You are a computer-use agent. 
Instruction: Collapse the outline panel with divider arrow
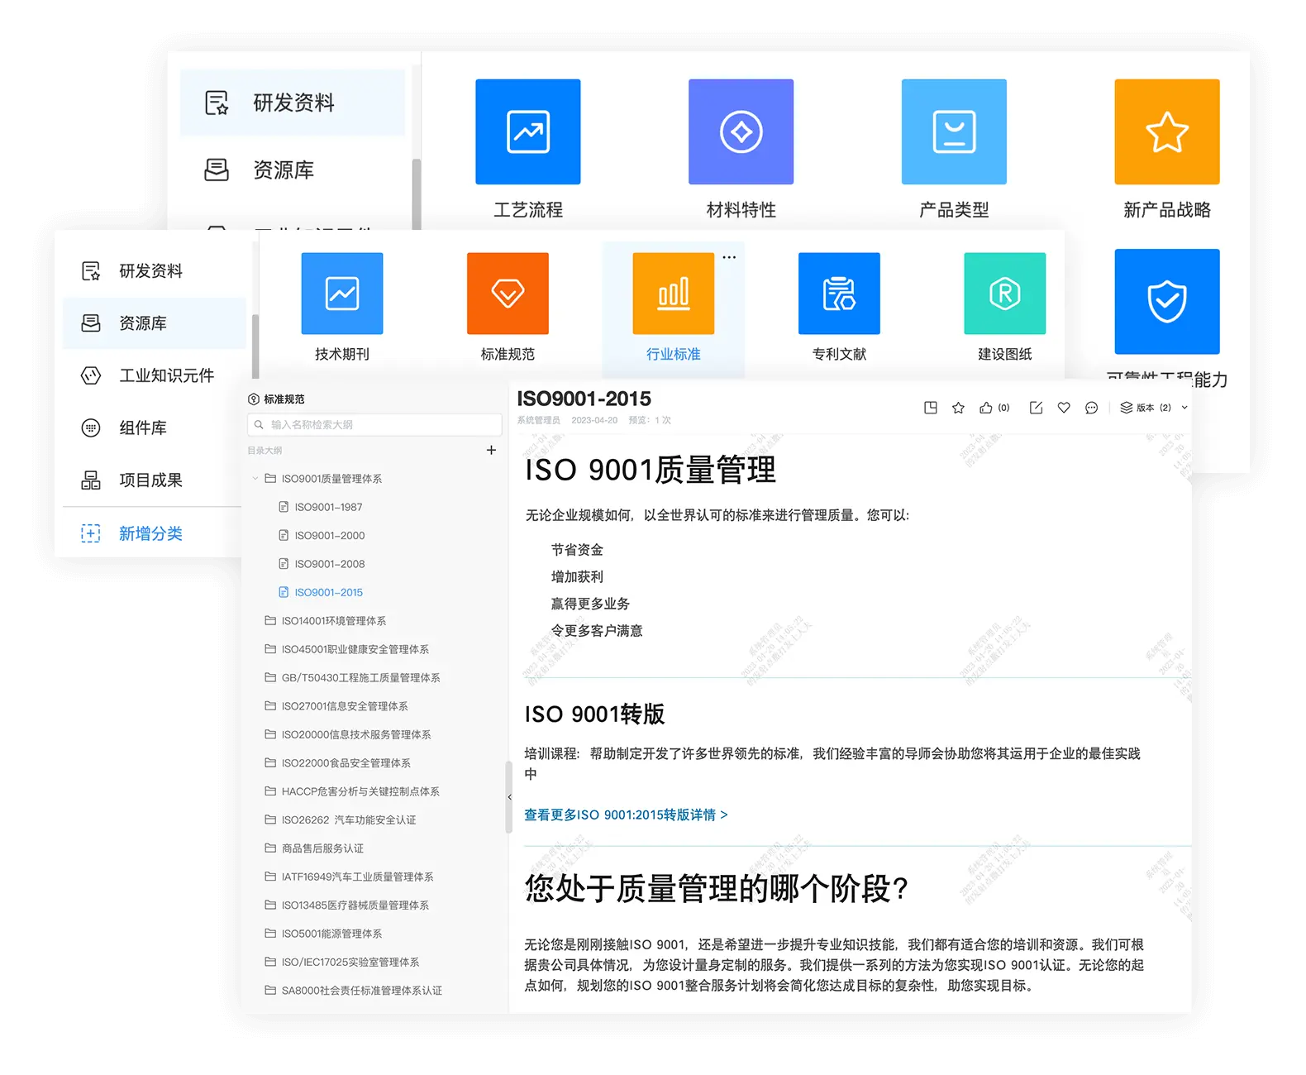click(x=509, y=797)
